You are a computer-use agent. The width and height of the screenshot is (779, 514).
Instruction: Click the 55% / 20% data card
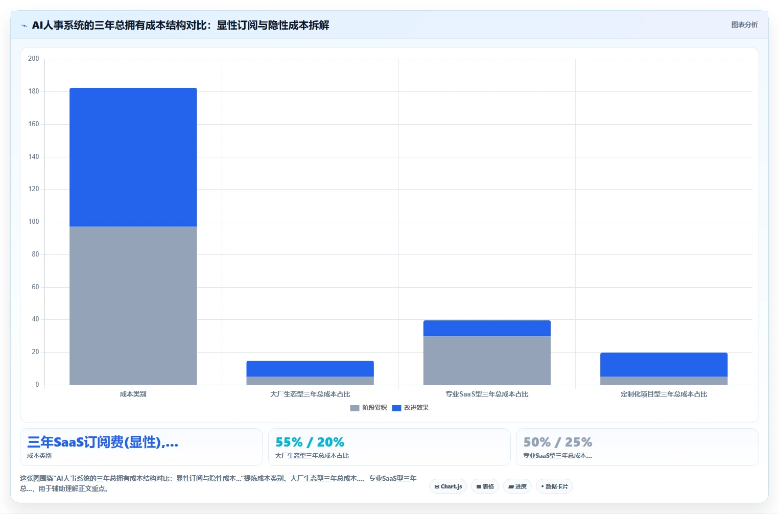tap(389, 447)
